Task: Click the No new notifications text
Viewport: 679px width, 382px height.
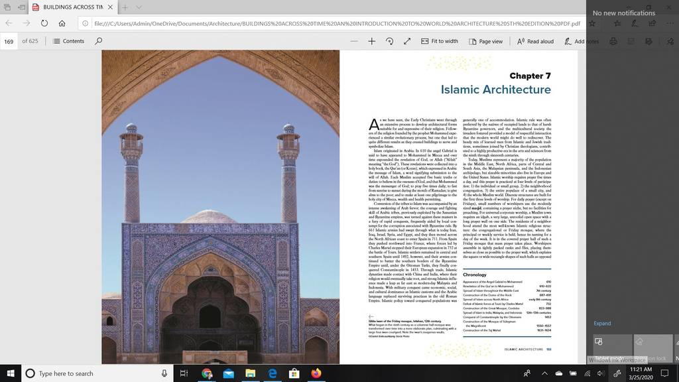Action: tap(623, 13)
